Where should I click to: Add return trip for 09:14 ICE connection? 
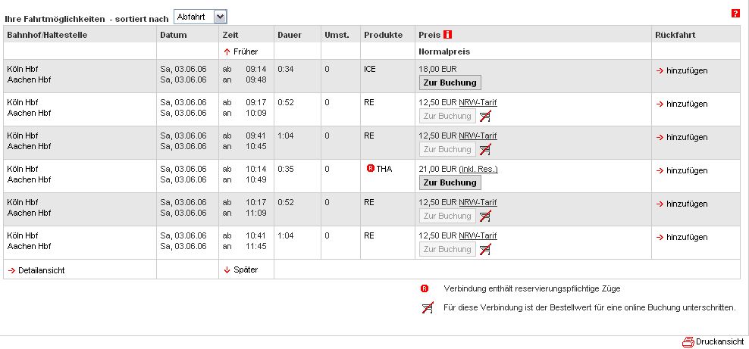coord(682,70)
